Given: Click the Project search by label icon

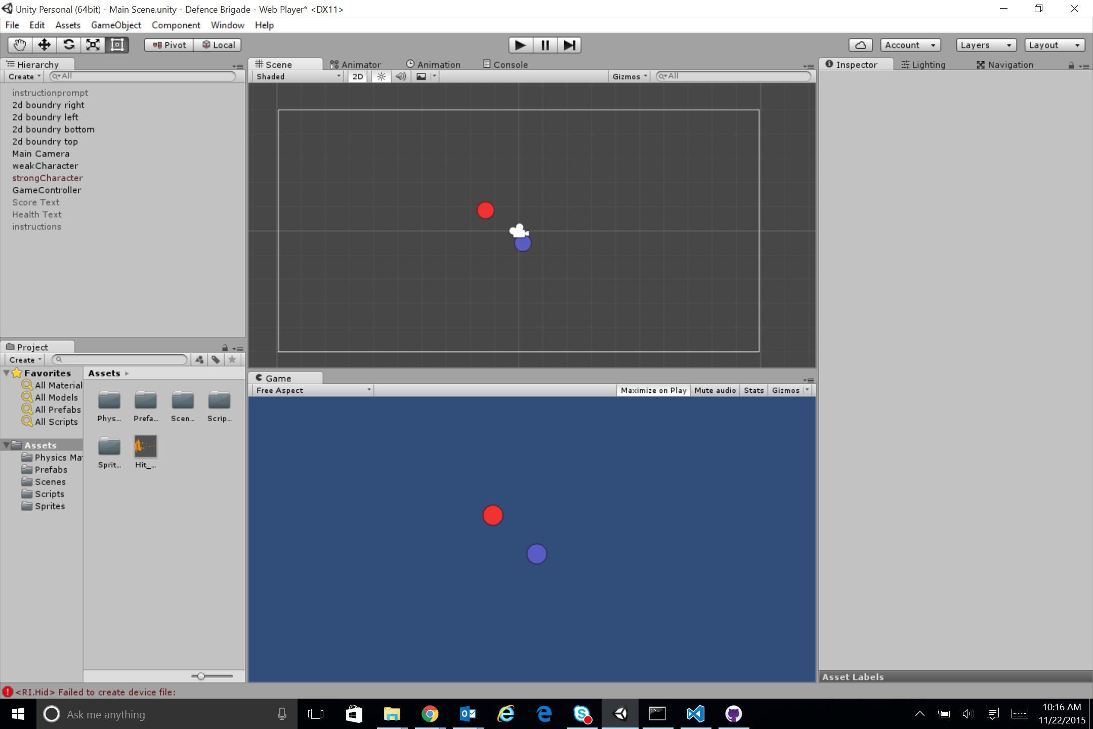Looking at the screenshot, I should coord(216,360).
